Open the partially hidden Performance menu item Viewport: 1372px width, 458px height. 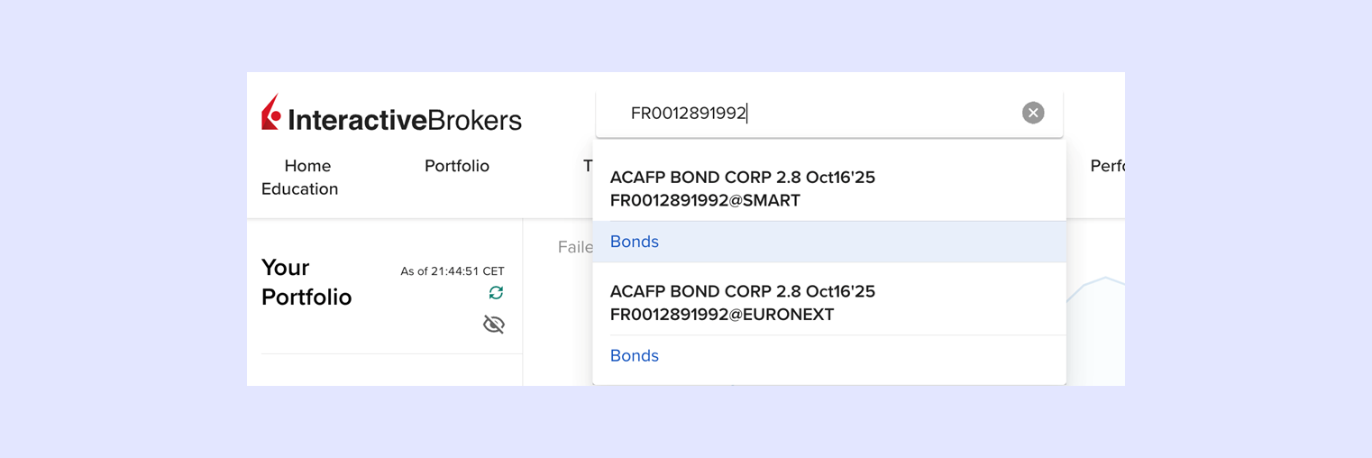click(x=1107, y=166)
